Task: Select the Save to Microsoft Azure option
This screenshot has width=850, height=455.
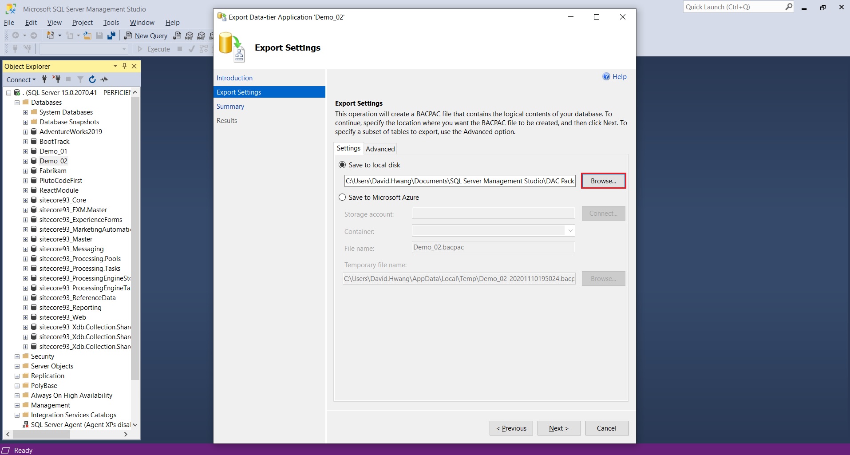Action: coord(342,197)
